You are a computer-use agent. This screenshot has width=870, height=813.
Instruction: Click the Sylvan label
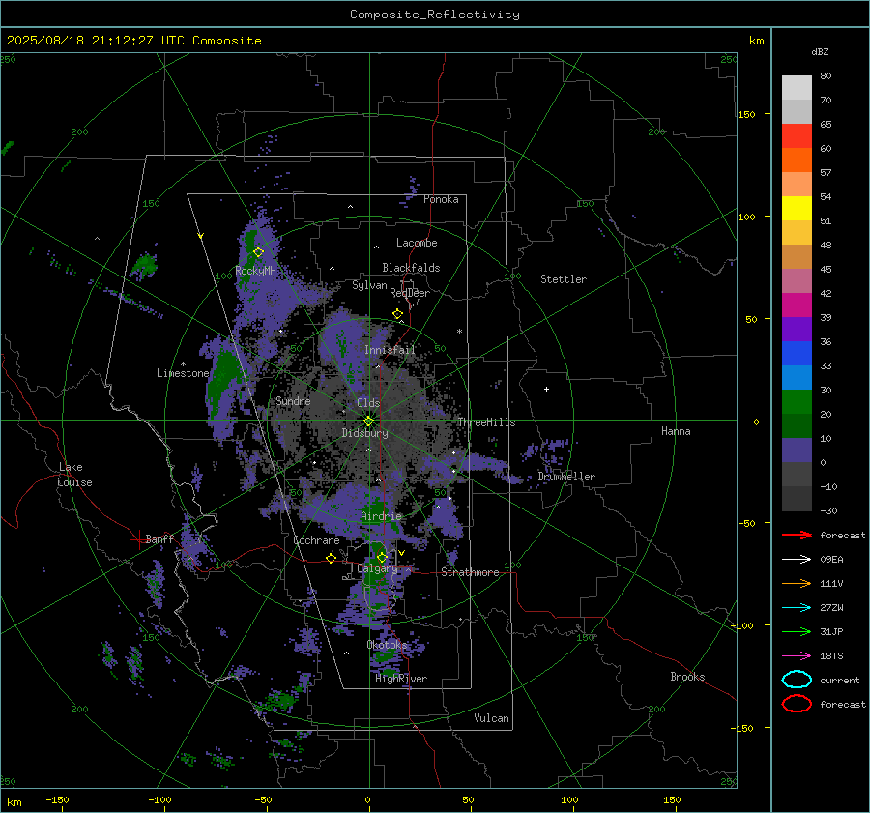point(369,285)
